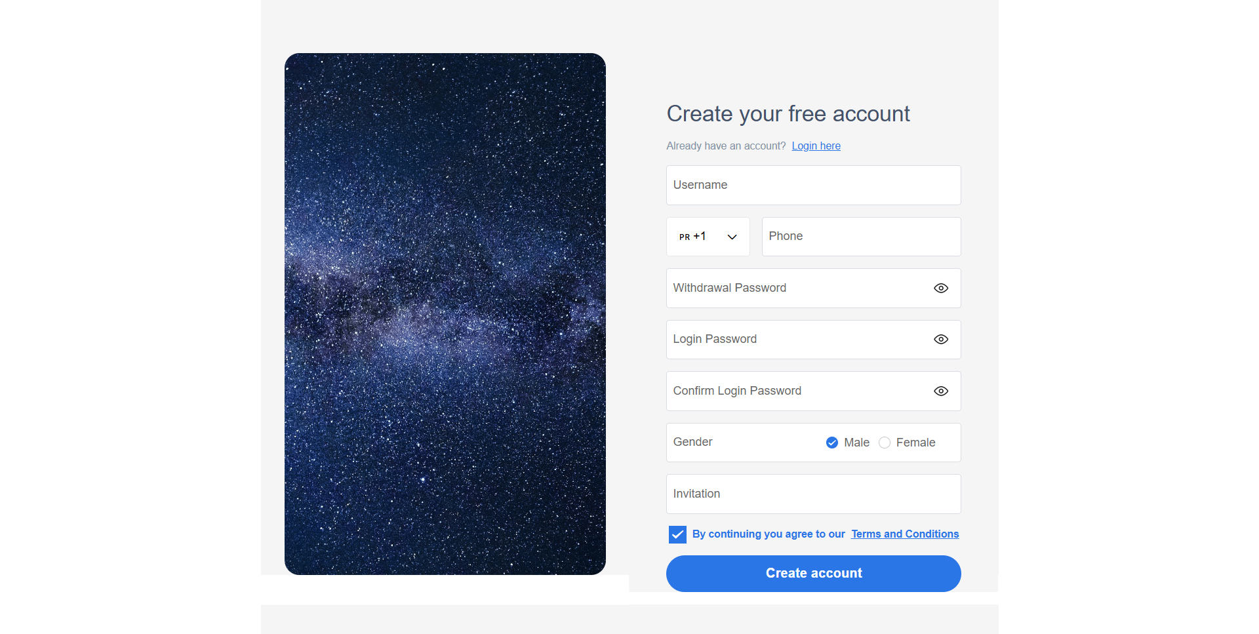Focus the Withdrawal Password text field

[x=797, y=288]
